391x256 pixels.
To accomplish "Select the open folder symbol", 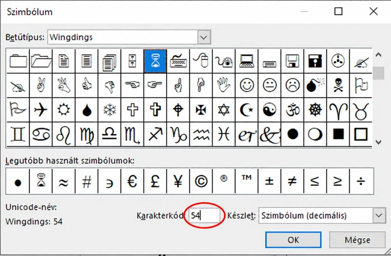I will pyautogui.click(x=41, y=61).
